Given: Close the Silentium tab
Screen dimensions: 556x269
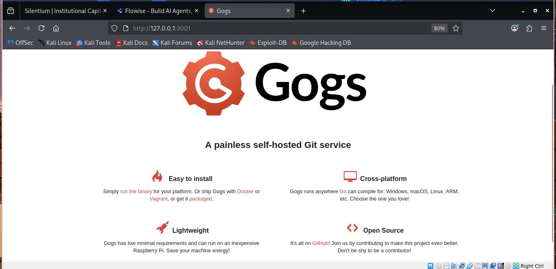Looking at the screenshot, I should pos(105,11).
